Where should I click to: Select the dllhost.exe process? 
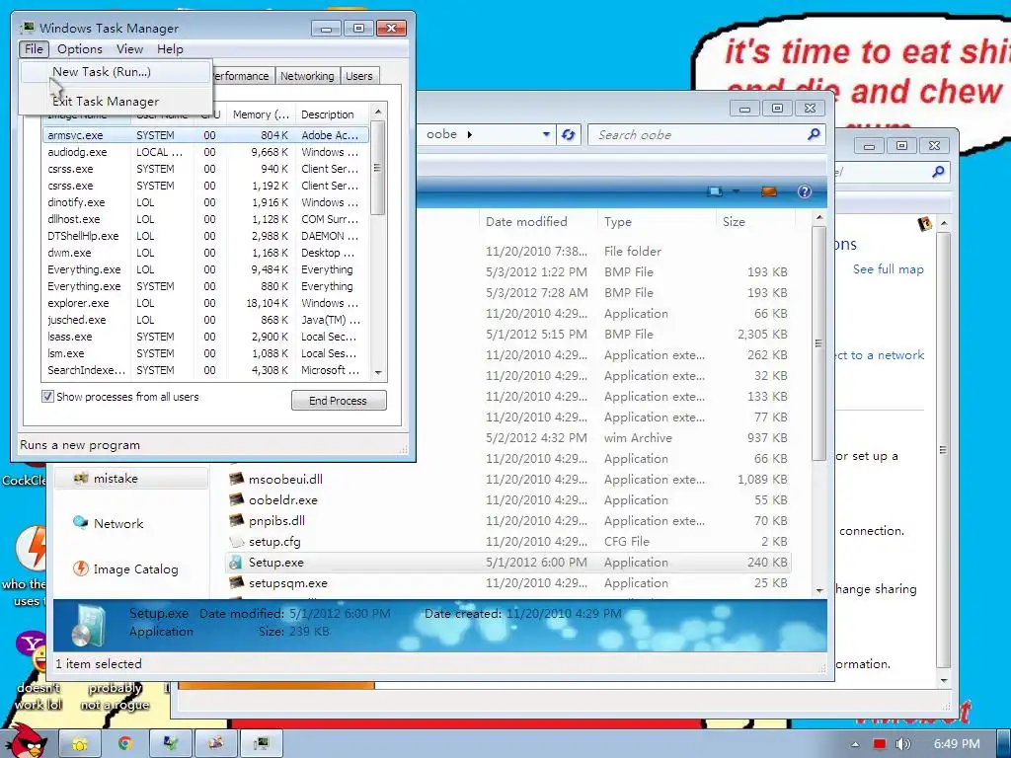tap(205, 219)
